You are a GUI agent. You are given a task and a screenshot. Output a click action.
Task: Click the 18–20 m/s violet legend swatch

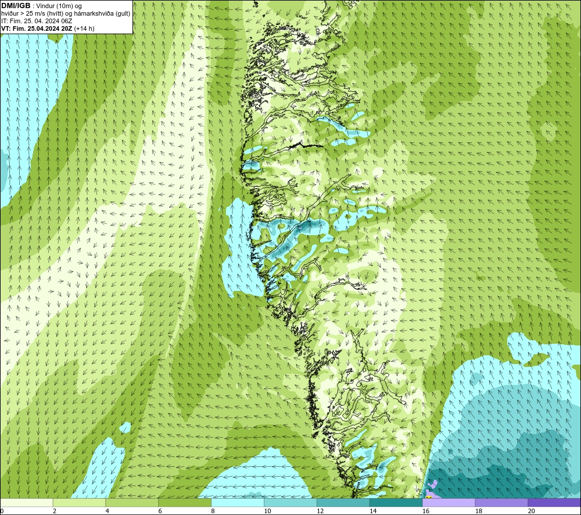501,502
